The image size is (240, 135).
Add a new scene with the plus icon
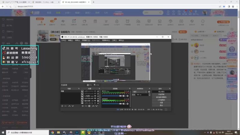coord(62,106)
